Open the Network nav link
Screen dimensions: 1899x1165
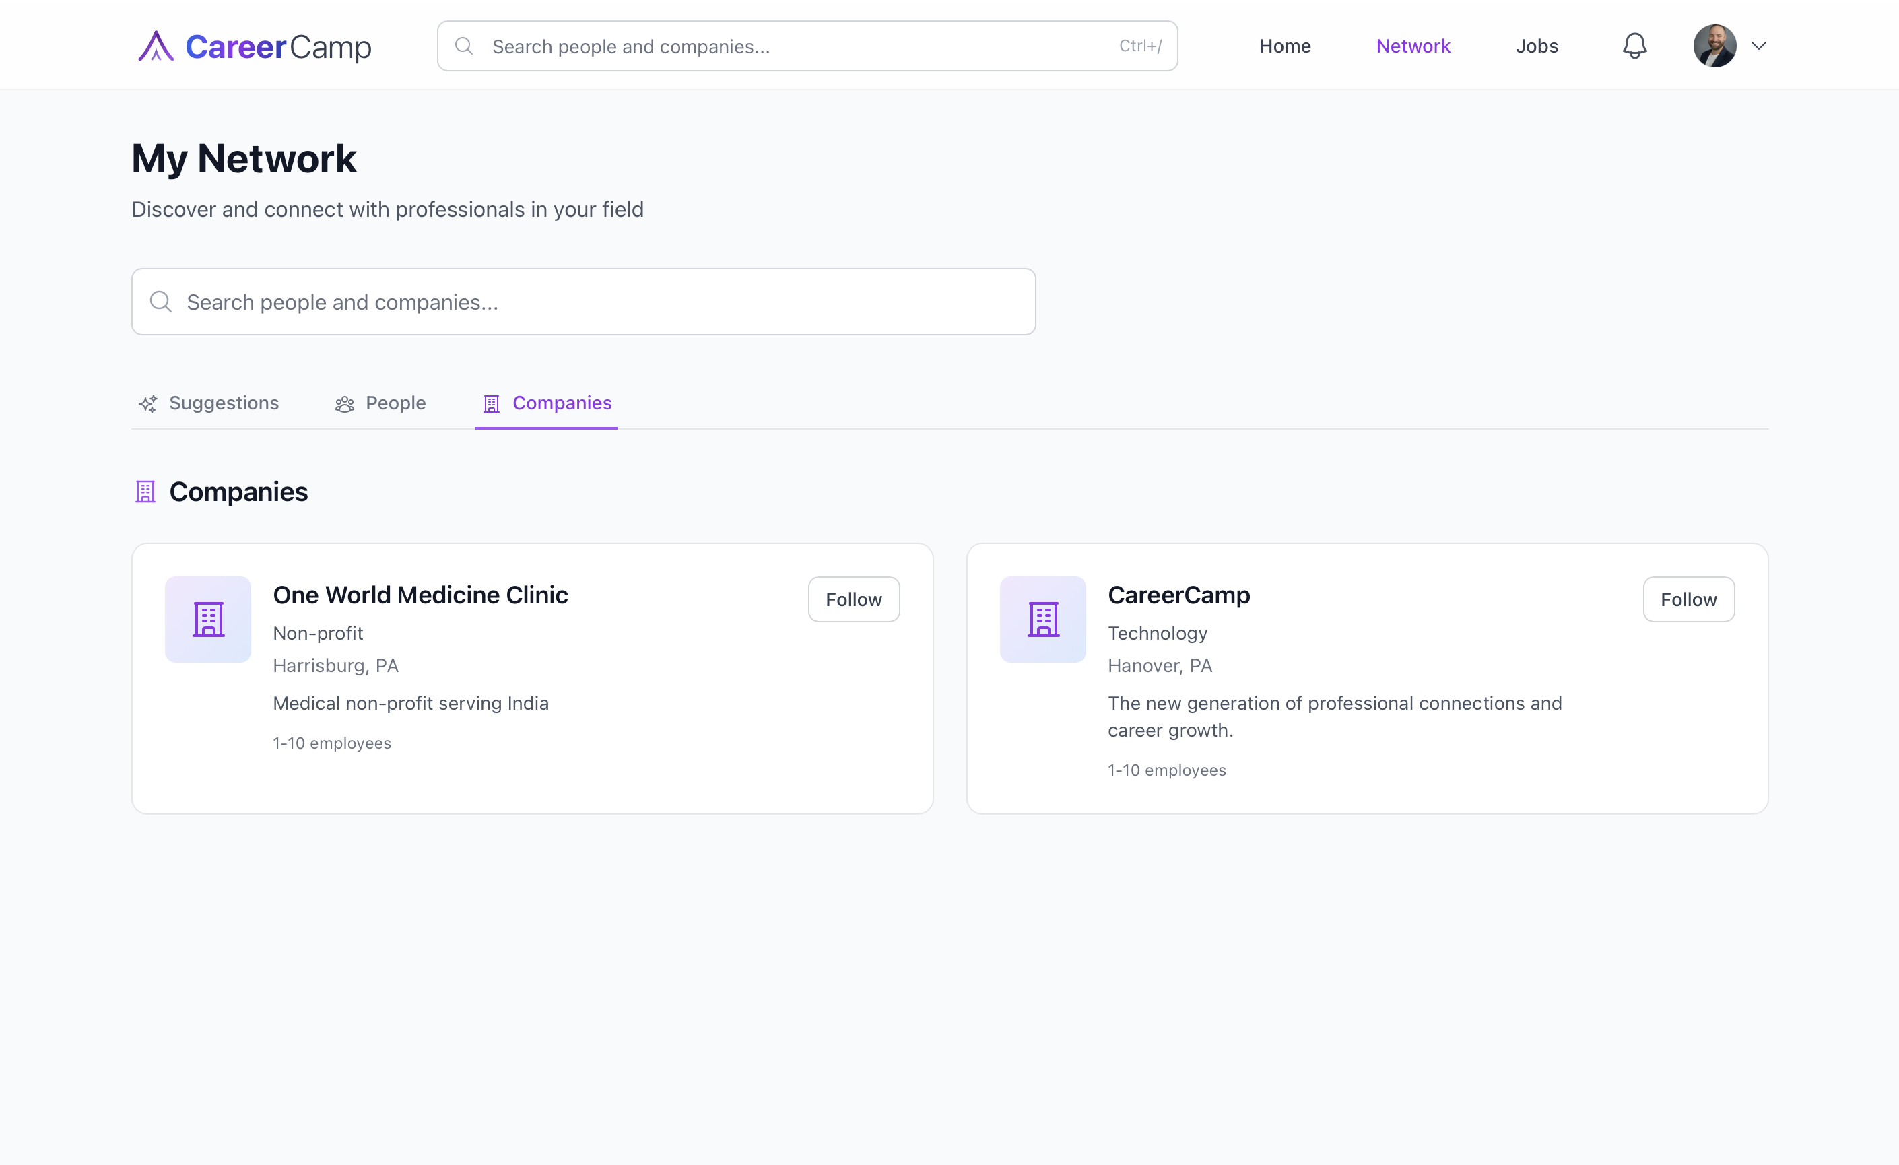tap(1413, 46)
